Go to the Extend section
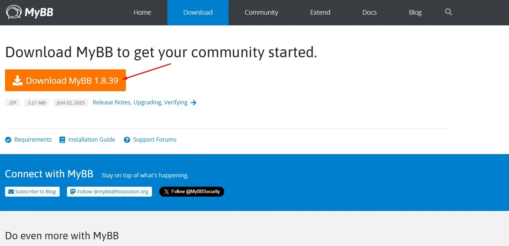509x246 pixels. pyautogui.click(x=320, y=13)
